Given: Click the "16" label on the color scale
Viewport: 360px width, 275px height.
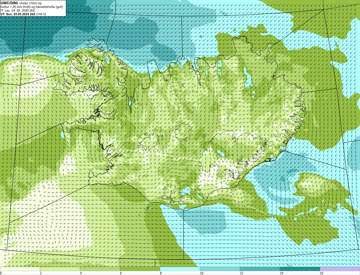Looking at the screenshot, I should (x=321, y=273).
